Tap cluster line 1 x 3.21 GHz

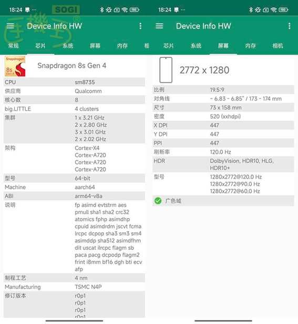click(x=90, y=118)
